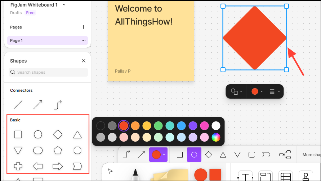Select the square shape in Basic panel
Viewport: 321px width, 181px height.
point(18,135)
